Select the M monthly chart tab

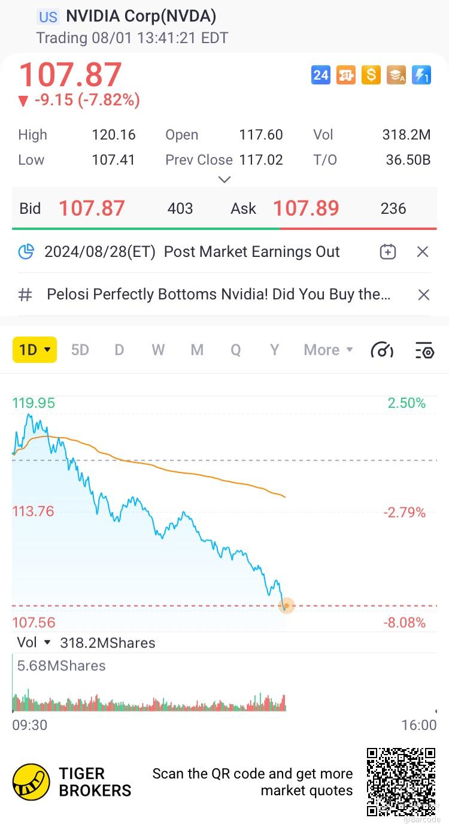click(197, 350)
